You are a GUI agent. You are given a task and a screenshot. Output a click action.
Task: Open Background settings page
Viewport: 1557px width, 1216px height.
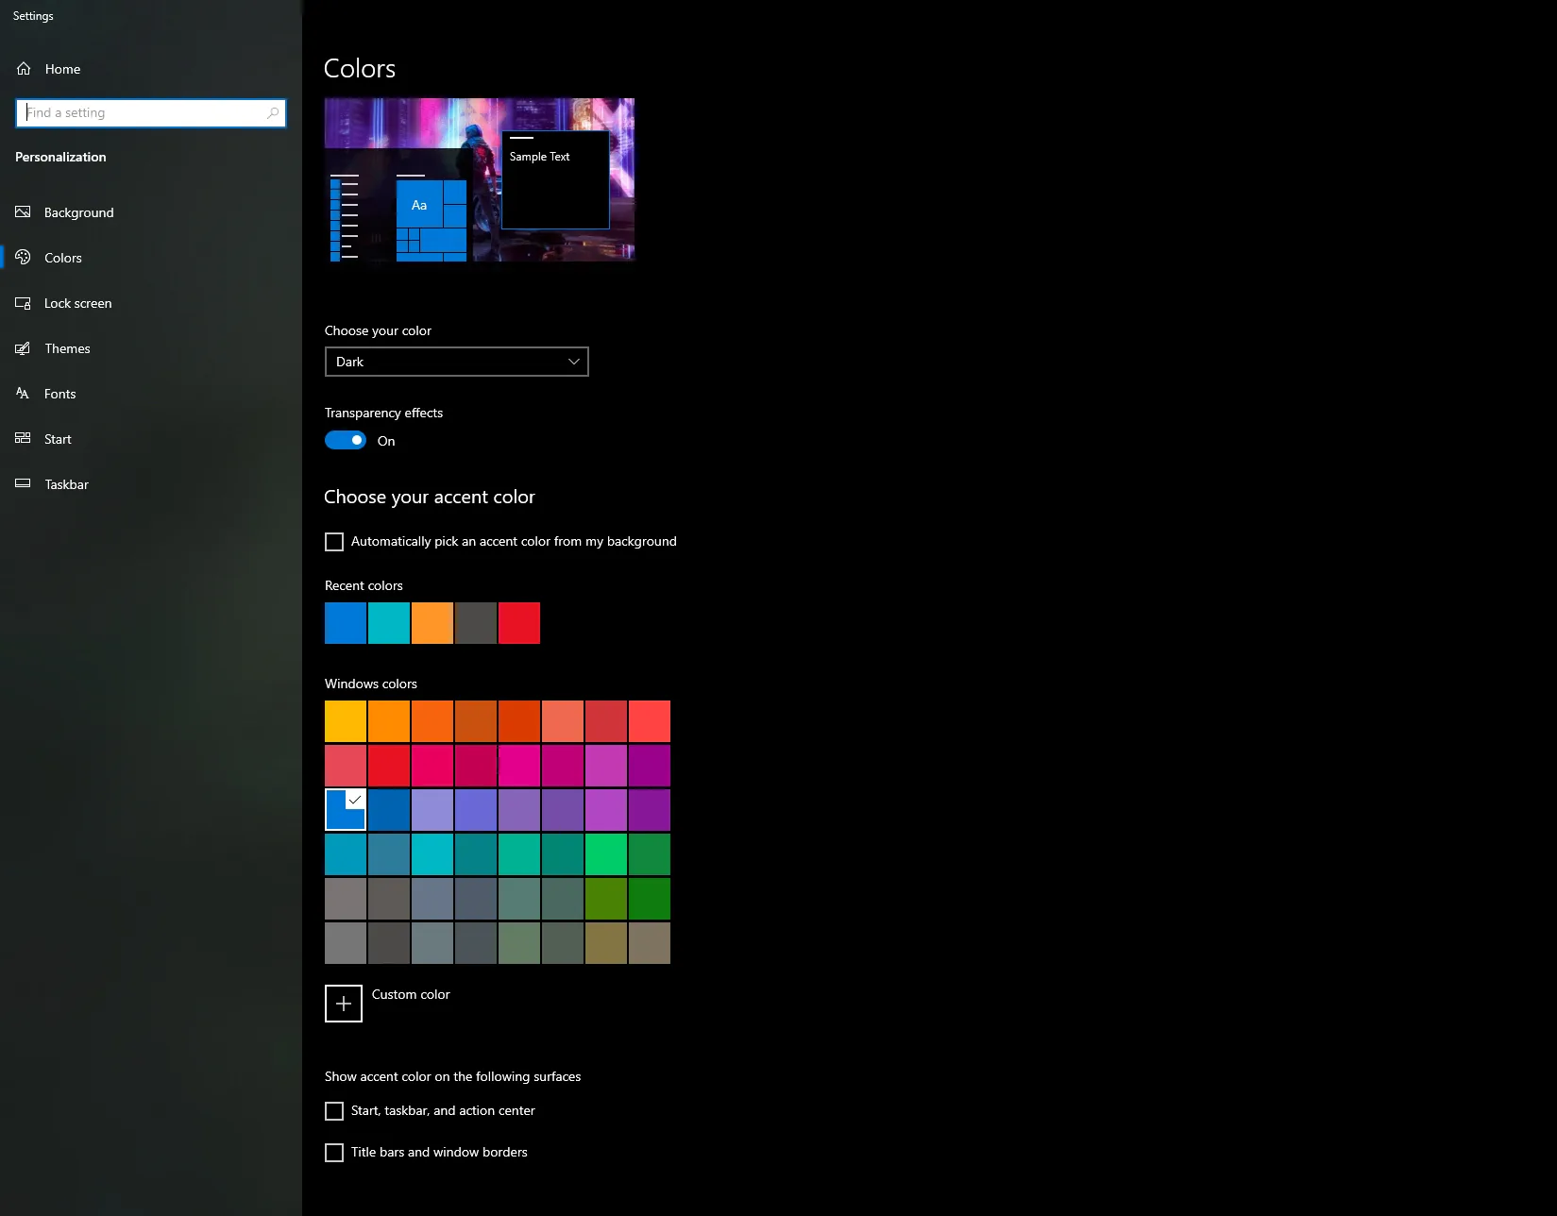pos(151,212)
